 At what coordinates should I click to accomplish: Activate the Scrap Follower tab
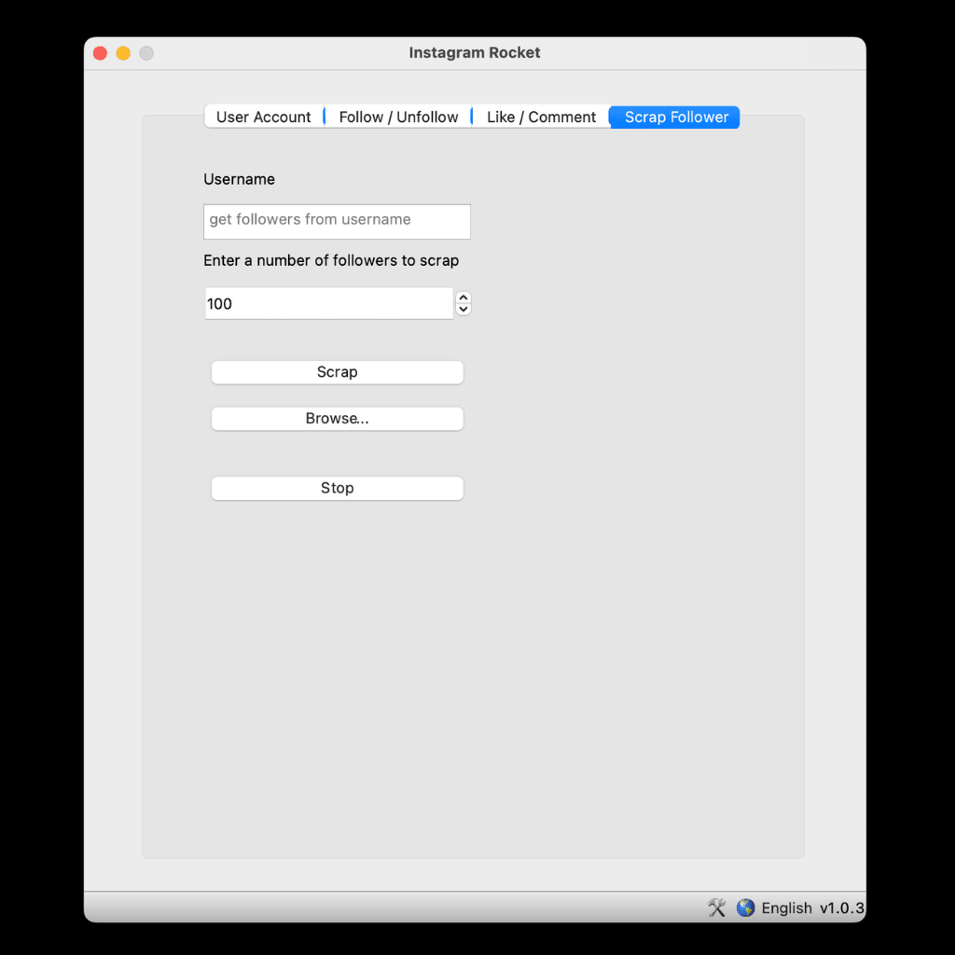point(673,117)
